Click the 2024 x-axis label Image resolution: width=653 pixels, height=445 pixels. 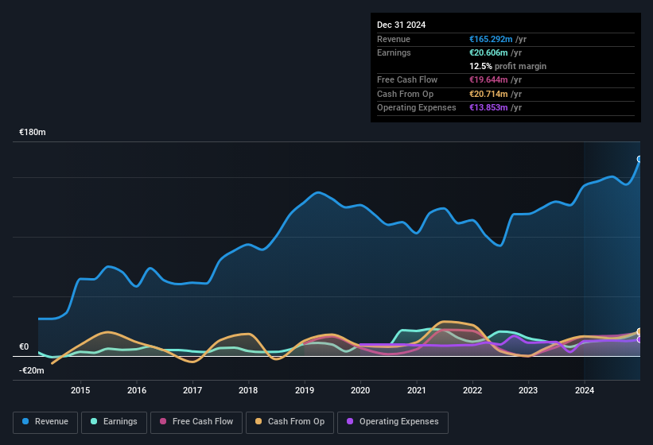tap(585, 390)
